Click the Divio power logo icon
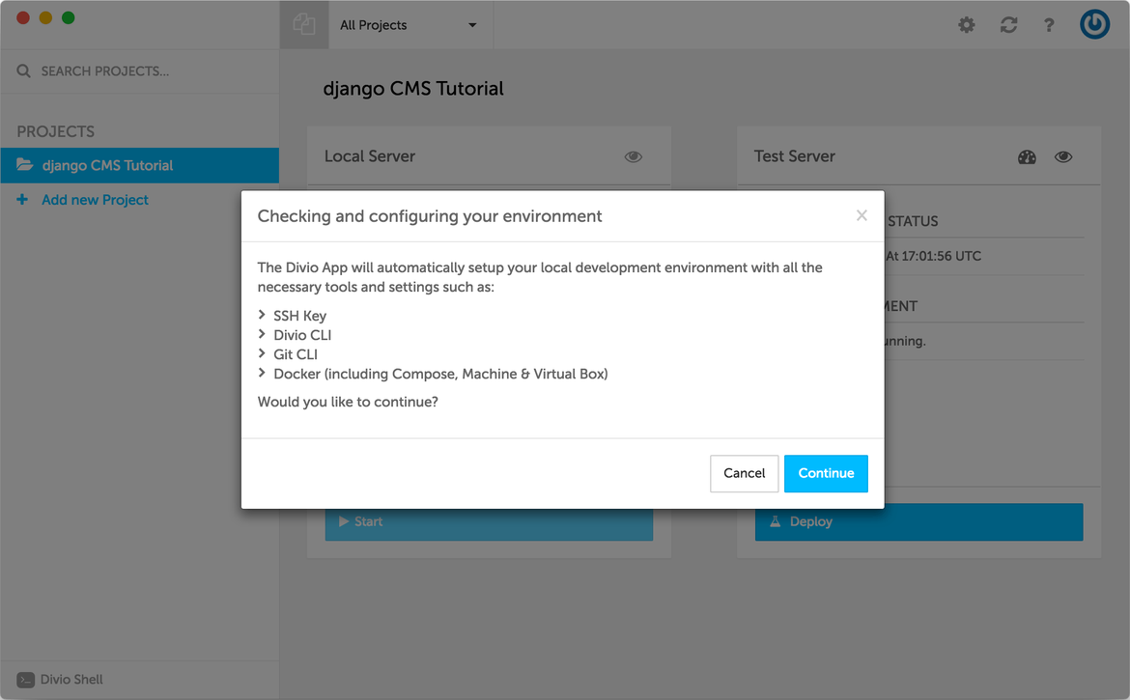This screenshot has height=700, width=1130. pos(1094,24)
